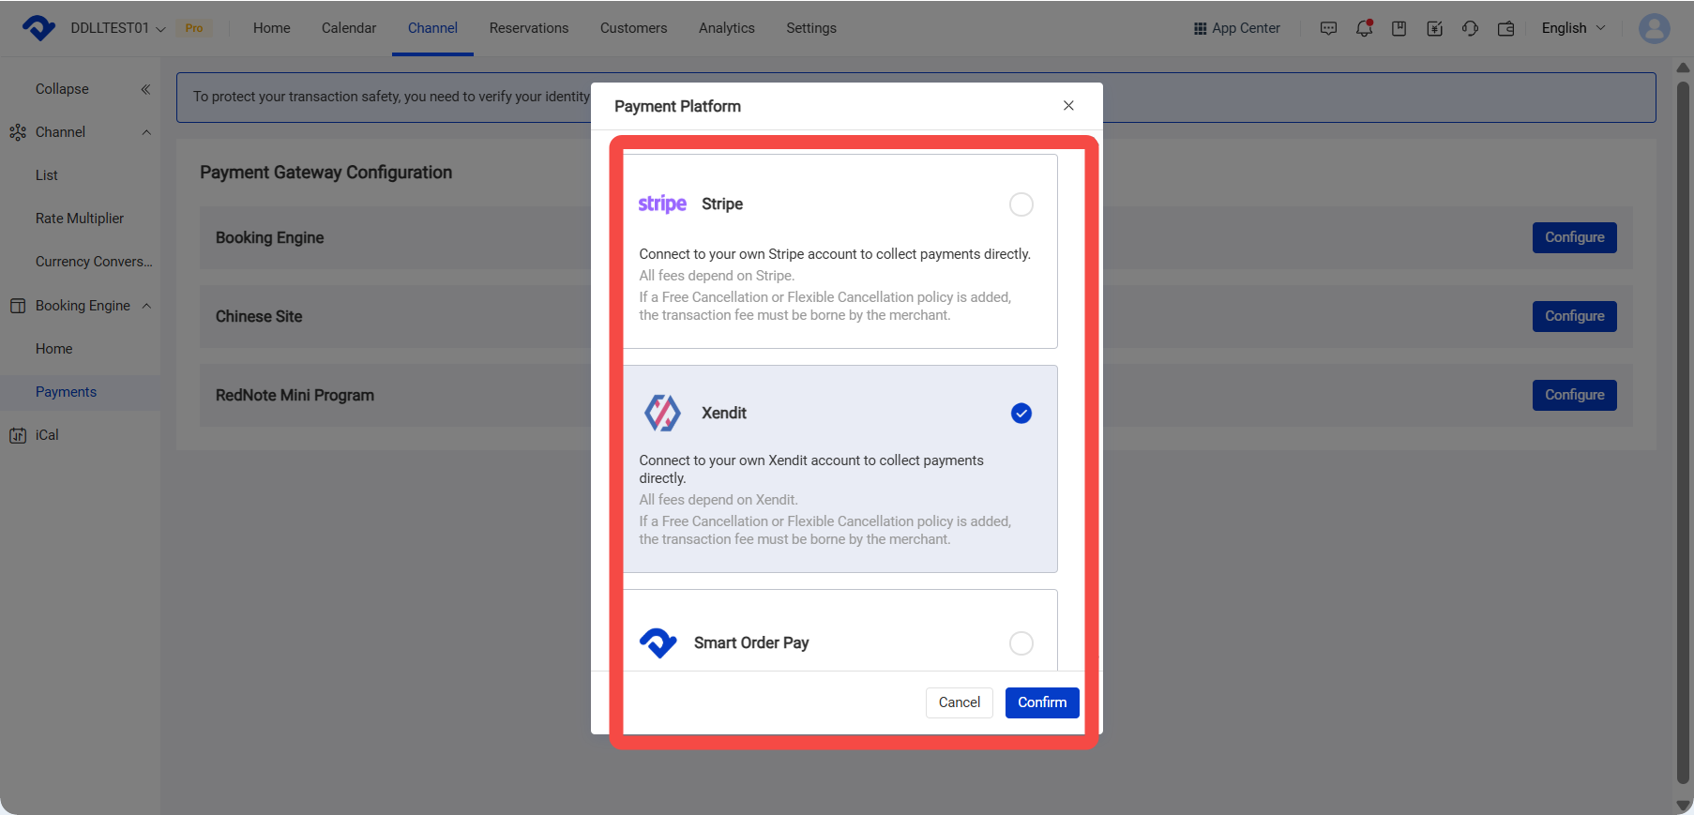Open the bookmark guide icon in header

pyautogui.click(x=1399, y=28)
